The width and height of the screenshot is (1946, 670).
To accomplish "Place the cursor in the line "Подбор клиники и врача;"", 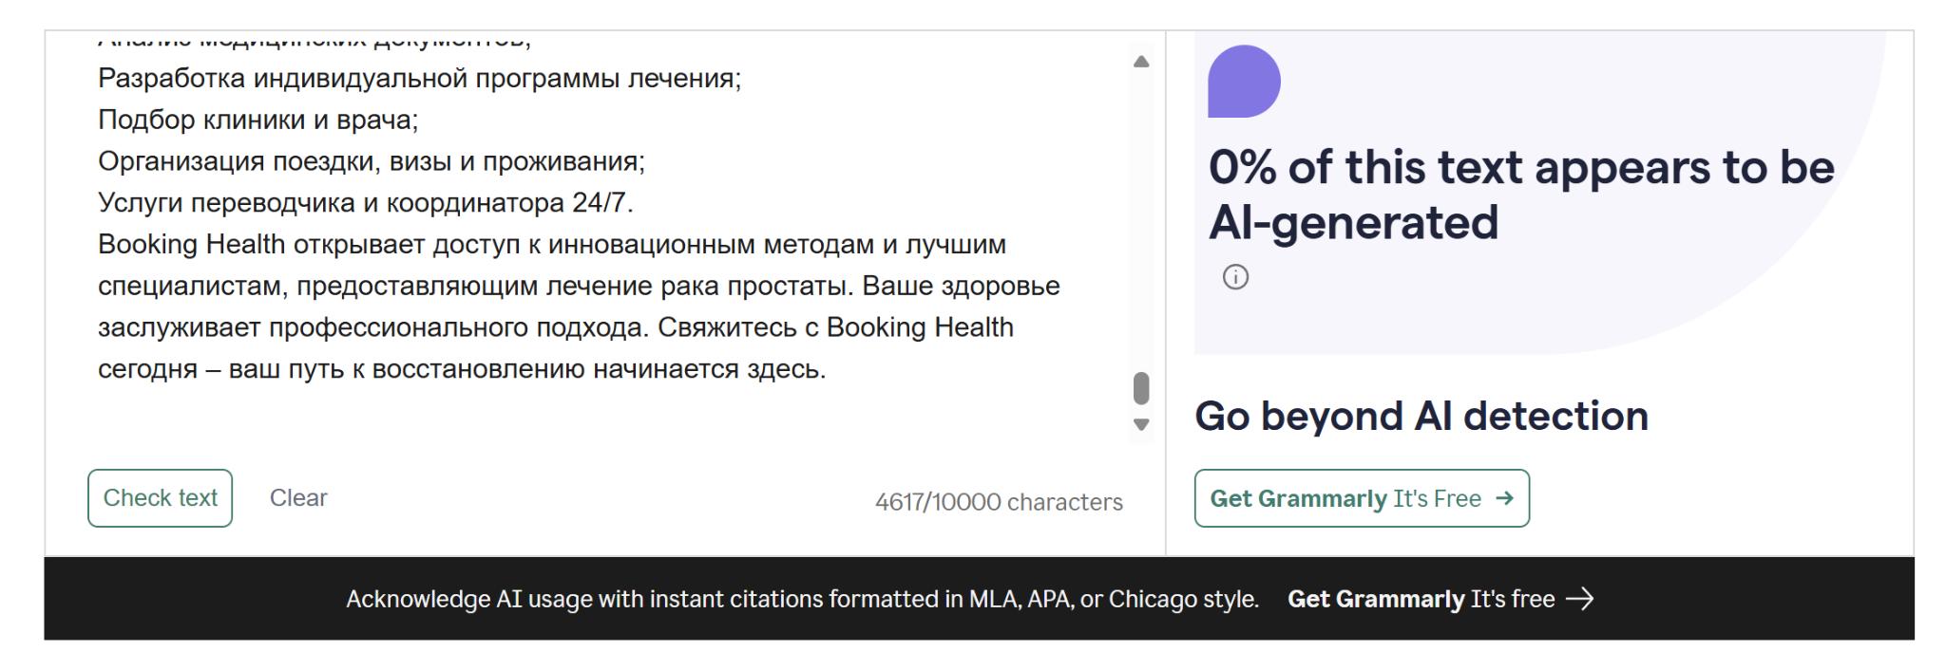I will (x=258, y=120).
